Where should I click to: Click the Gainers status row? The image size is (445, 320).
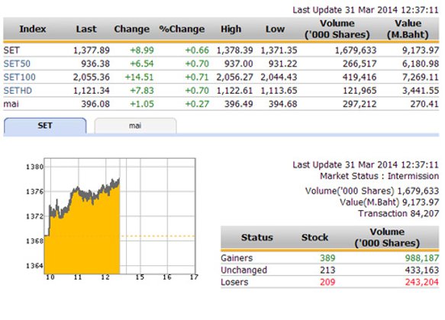(x=330, y=258)
